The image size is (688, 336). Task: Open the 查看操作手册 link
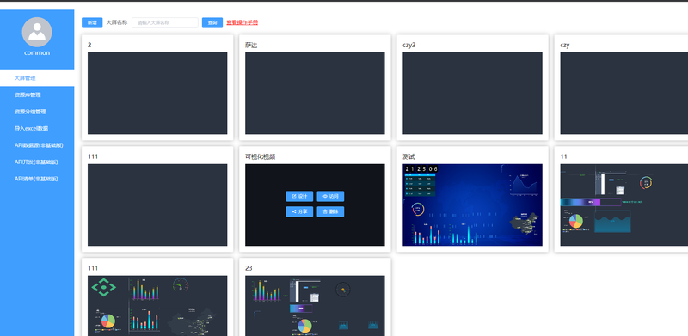[243, 23]
